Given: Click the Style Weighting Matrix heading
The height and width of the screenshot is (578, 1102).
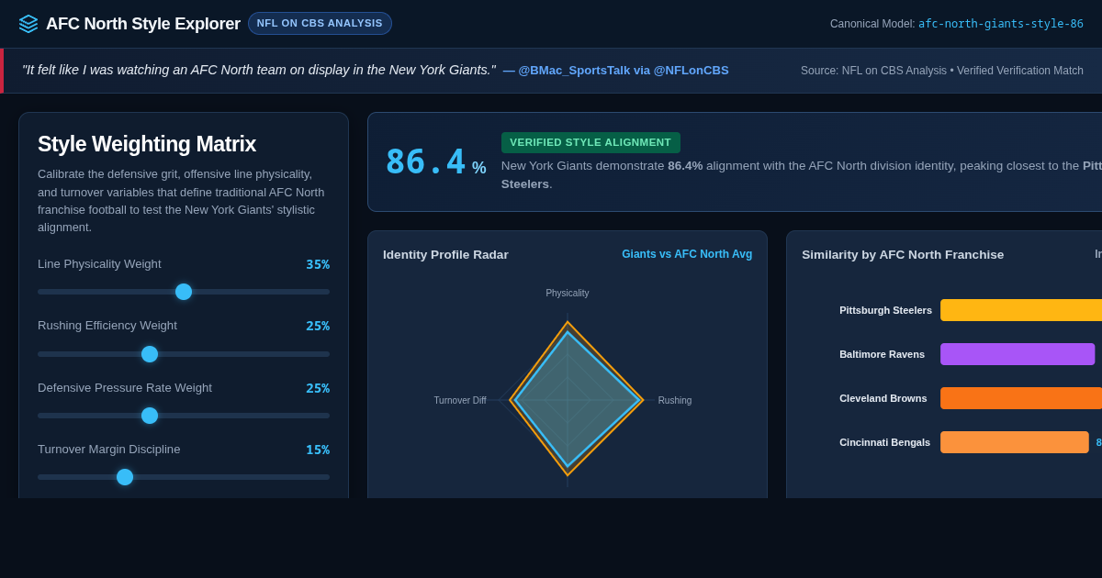Looking at the screenshot, I should (147, 144).
